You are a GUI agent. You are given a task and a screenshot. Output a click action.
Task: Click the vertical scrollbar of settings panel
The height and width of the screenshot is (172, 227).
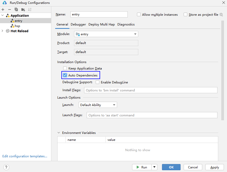[223, 70]
